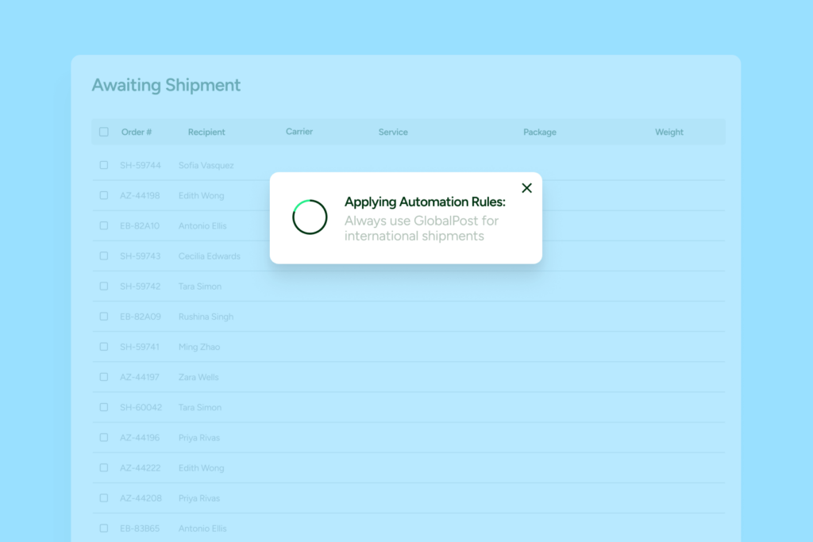The image size is (813, 542).
Task: Click the Awaiting Shipment heading
Action: [166, 85]
